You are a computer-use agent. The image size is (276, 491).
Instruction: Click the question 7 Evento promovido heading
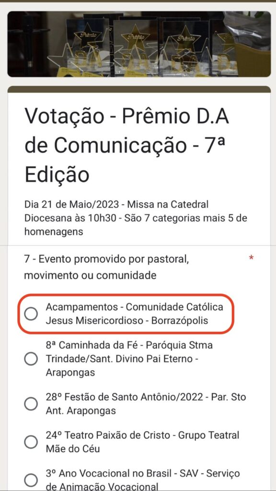(107, 267)
